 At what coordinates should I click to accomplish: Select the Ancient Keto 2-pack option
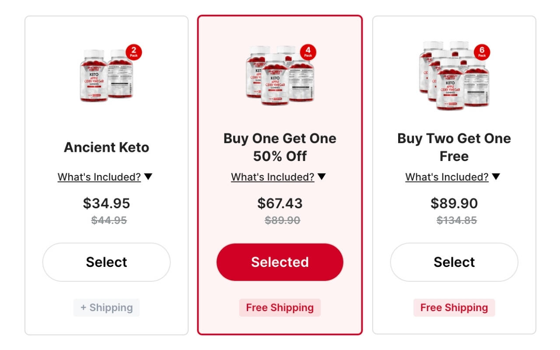click(106, 262)
